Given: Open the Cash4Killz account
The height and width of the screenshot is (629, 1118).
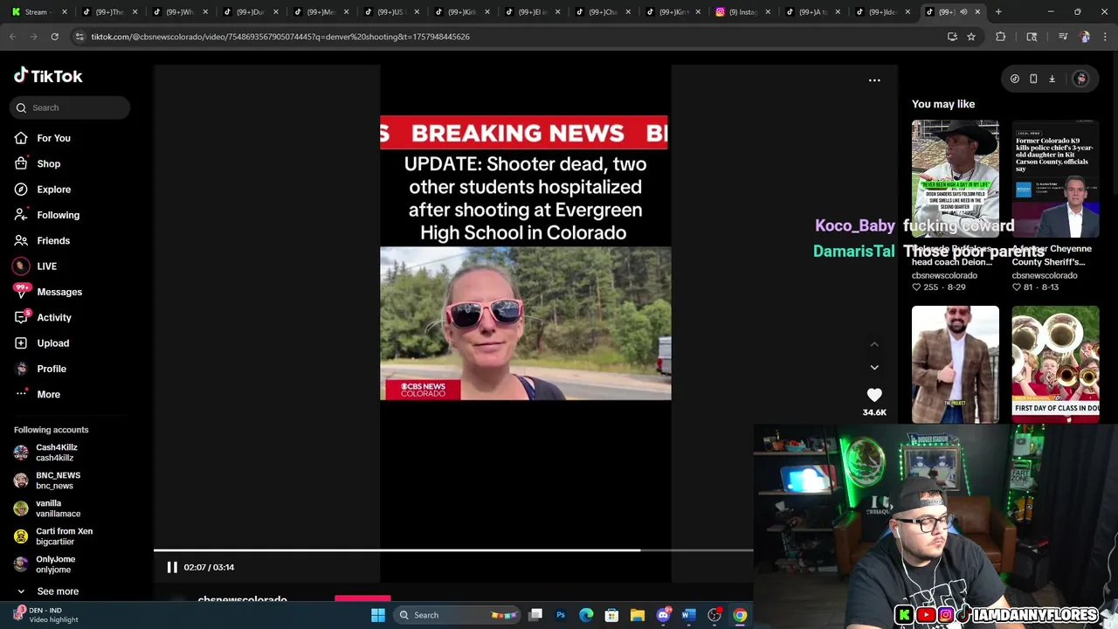Looking at the screenshot, I should (x=56, y=453).
